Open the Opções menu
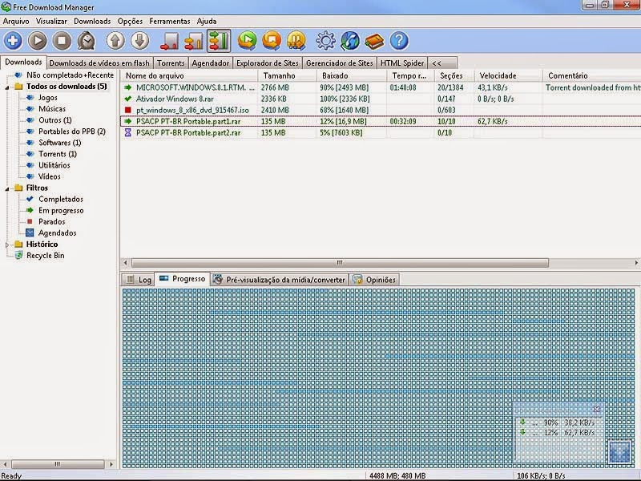This screenshot has width=641, height=481. point(130,22)
